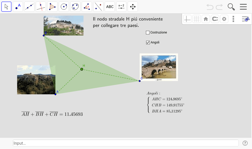Image resolution: width=252 pixels, height=149 pixels.
Task: Click Home icon to reset standard view
Action: point(206,19)
